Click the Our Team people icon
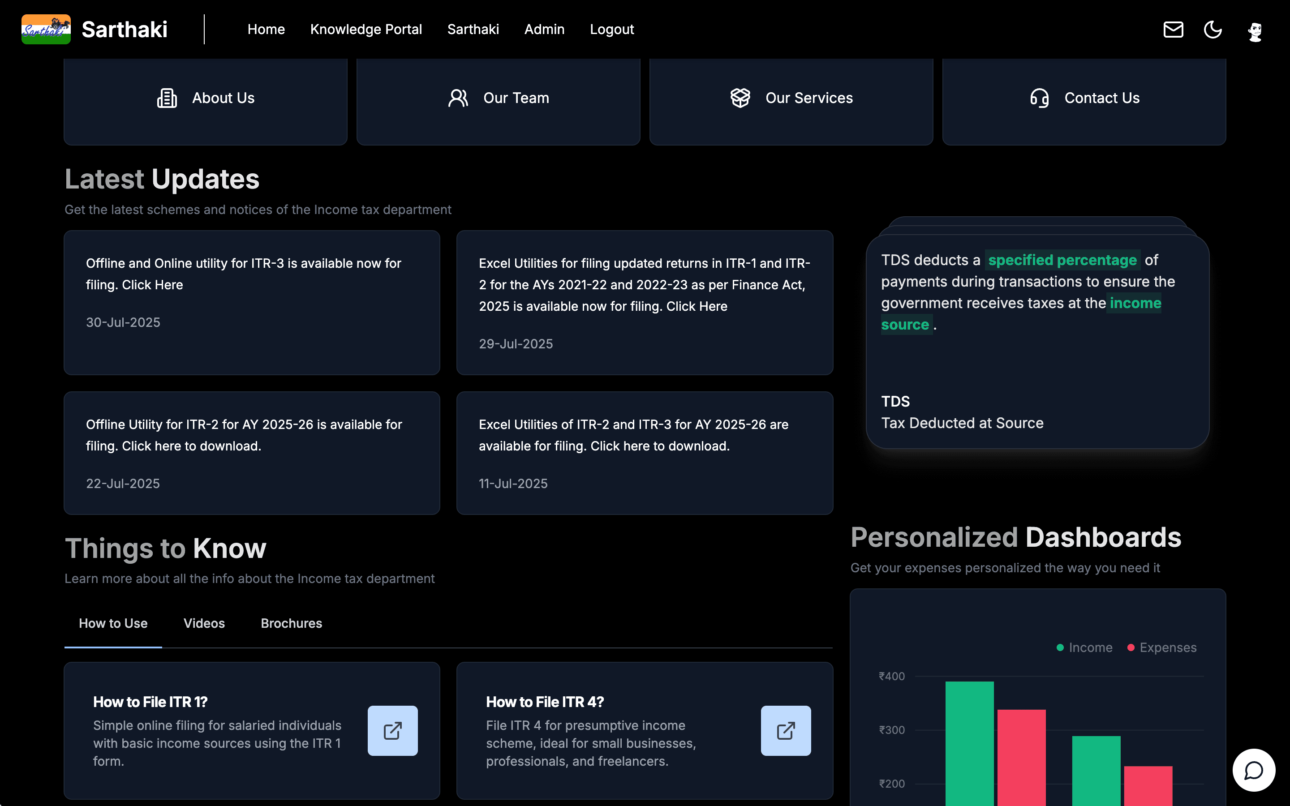Screen dimensions: 1290x806 458,98
